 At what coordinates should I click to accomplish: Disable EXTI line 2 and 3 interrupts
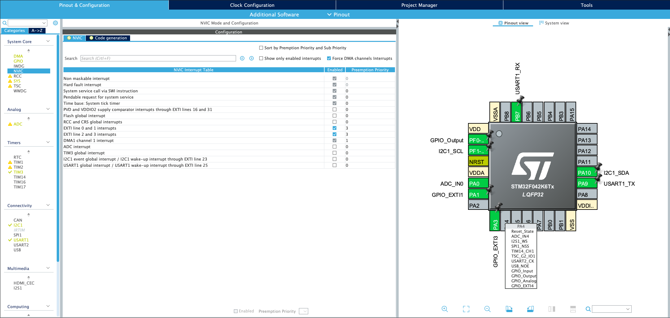point(335,134)
